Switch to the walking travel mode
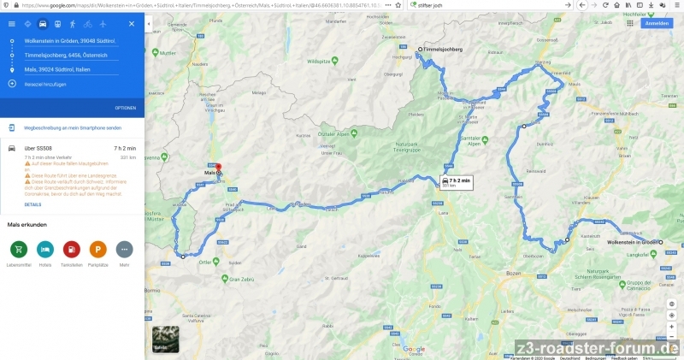The width and height of the screenshot is (684, 360). (x=73, y=24)
